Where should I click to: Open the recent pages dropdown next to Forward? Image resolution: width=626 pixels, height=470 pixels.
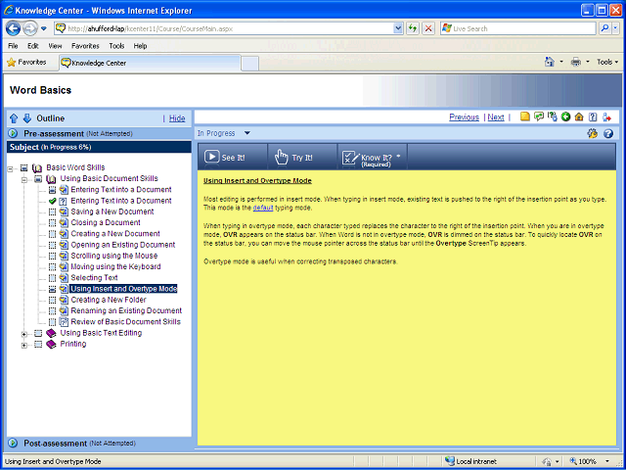(43, 28)
